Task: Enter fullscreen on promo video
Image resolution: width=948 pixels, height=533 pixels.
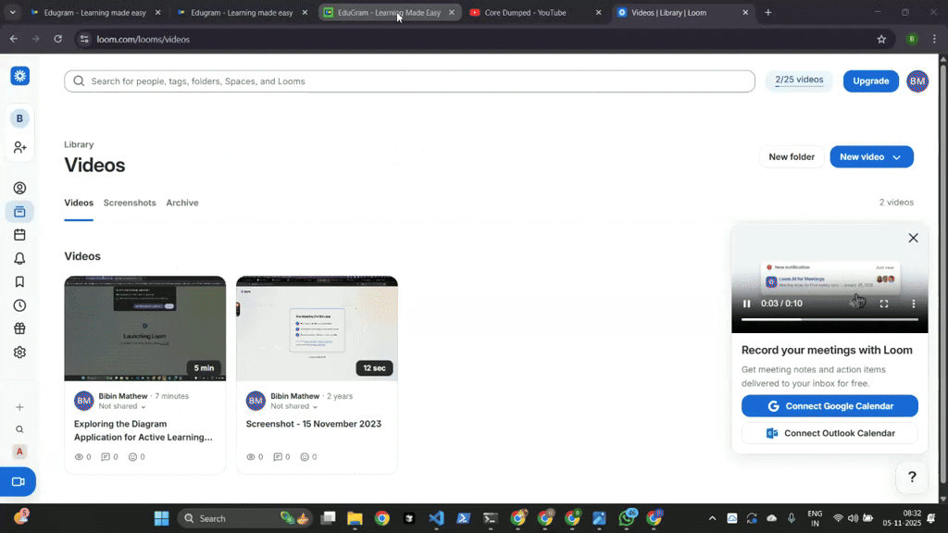Action: (884, 304)
